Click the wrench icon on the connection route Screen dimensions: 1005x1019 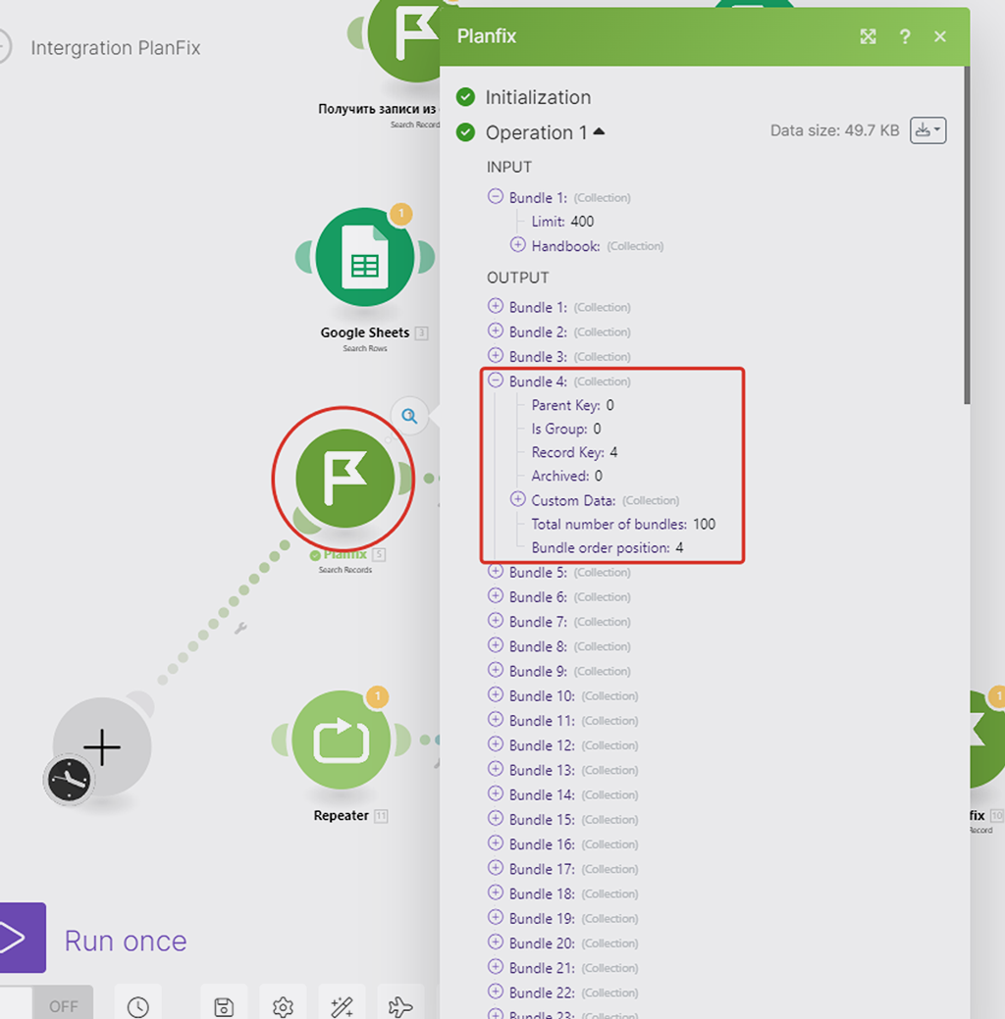[x=240, y=628]
